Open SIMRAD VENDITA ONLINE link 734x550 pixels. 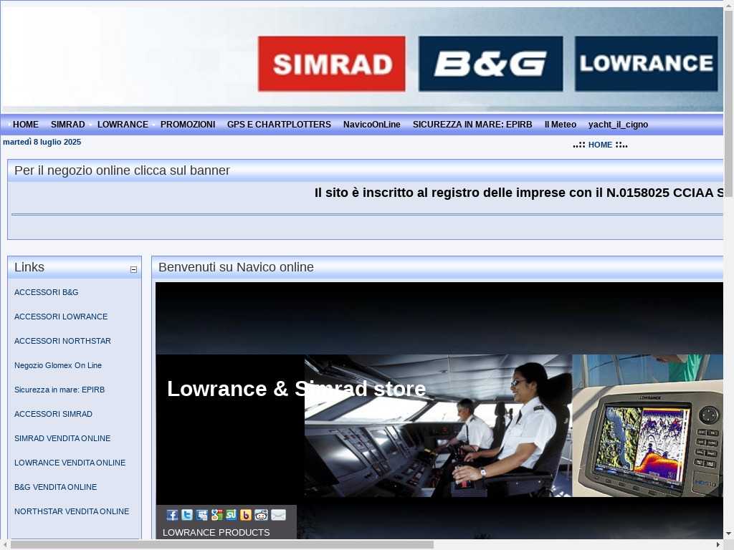point(62,438)
